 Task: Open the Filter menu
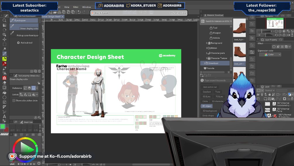pos(76,7)
